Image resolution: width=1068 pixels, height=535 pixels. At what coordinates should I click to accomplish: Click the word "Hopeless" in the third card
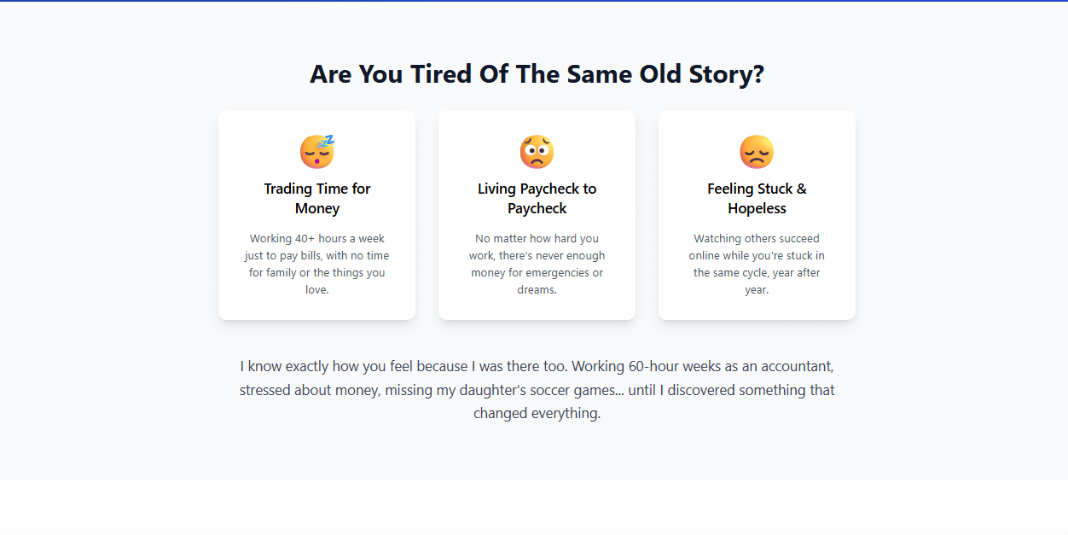point(757,209)
